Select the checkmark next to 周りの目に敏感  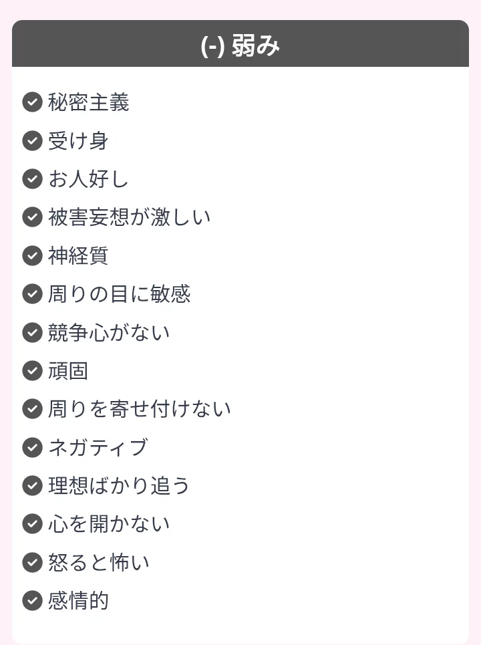pos(33,294)
